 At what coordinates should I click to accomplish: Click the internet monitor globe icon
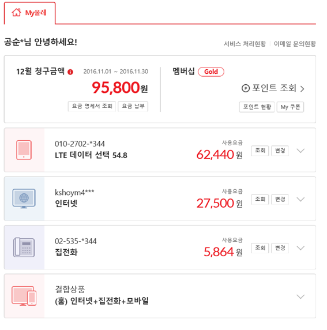(24, 198)
